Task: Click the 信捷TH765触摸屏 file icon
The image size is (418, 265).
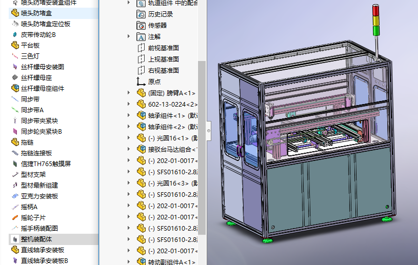Action: (x=15, y=164)
